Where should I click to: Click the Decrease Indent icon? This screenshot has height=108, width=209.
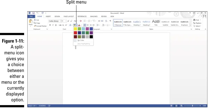(99, 21)
